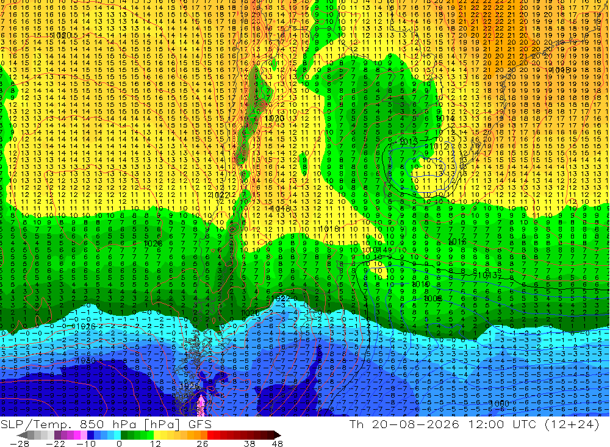Click the legend value '38'
The width and height of the screenshot is (610, 447).
click(x=249, y=444)
